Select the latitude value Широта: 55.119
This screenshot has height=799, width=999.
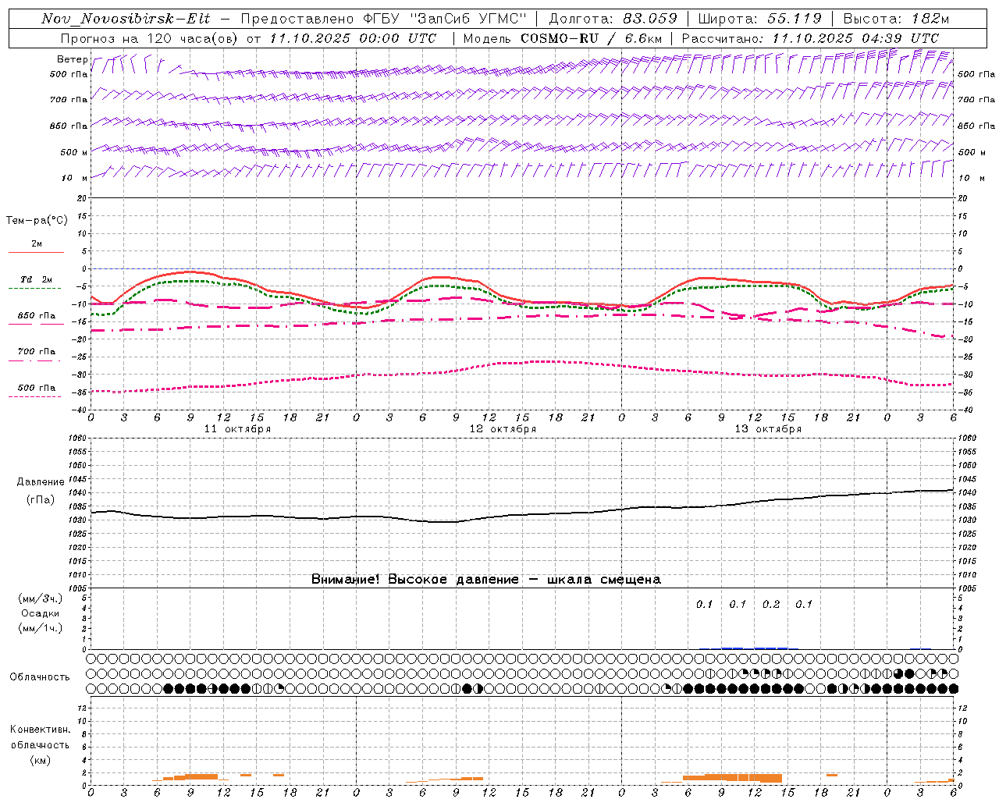(x=759, y=19)
